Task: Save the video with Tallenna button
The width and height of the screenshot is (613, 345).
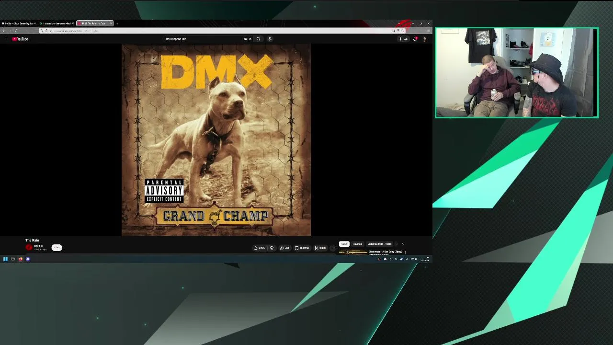Action: [x=302, y=248]
